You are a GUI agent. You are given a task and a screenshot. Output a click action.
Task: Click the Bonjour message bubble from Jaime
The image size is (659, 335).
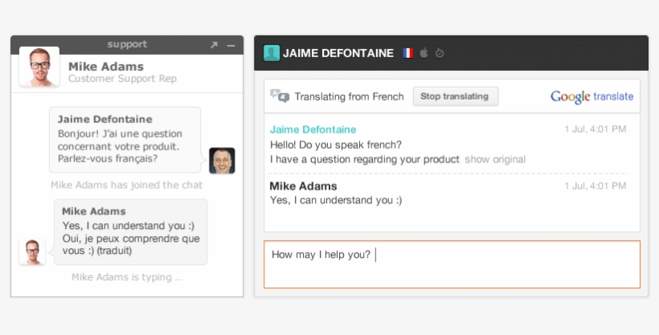click(x=125, y=140)
